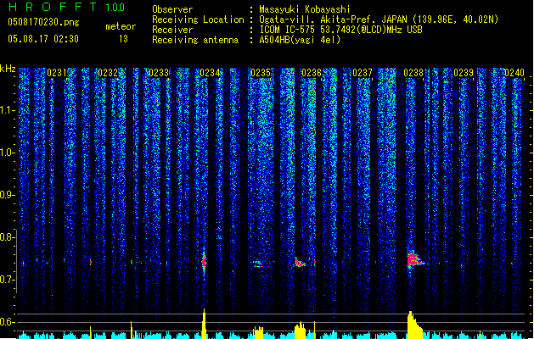Click the 0240 time marker
The width and height of the screenshot is (534, 339).
(x=514, y=73)
